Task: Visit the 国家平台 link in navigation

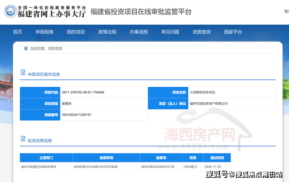Action: (233, 32)
